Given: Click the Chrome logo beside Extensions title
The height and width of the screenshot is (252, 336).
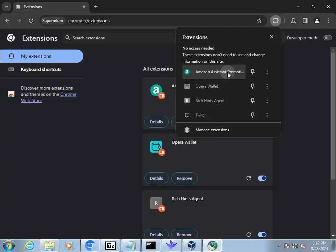Looking at the screenshot, I should [11, 38].
